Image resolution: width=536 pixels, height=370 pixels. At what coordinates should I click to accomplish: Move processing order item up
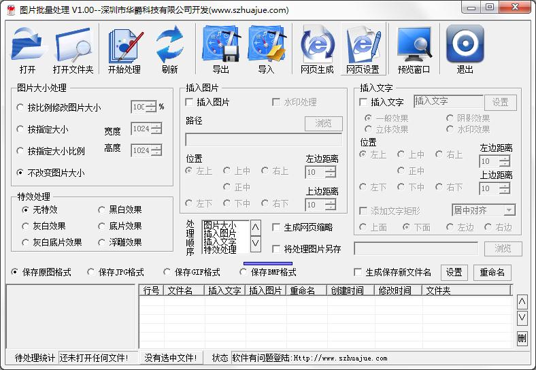[255, 227]
